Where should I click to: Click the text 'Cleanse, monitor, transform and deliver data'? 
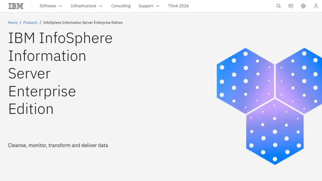(x=58, y=145)
